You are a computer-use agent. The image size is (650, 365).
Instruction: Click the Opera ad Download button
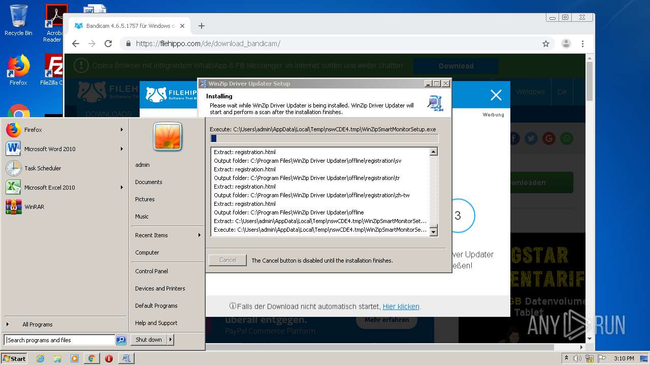point(456,66)
